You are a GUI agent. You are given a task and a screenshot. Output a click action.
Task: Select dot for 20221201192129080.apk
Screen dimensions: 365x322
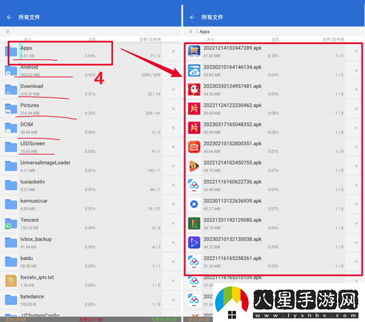(x=356, y=224)
